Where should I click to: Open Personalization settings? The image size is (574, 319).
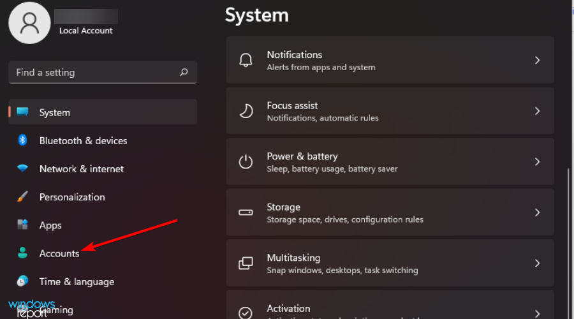click(103, 197)
